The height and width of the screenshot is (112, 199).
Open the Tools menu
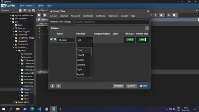(x=40, y=6)
